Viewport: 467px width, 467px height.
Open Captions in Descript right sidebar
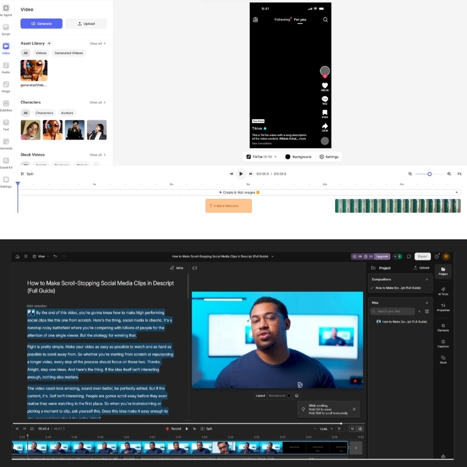(443, 343)
